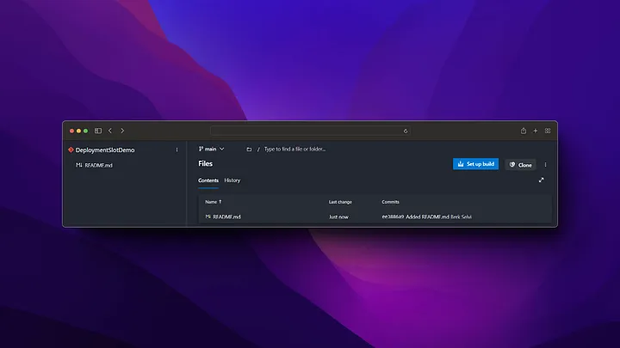This screenshot has height=348, width=620.
Task: Toggle the browser sidebar icon
Action: tap(98, 131)
